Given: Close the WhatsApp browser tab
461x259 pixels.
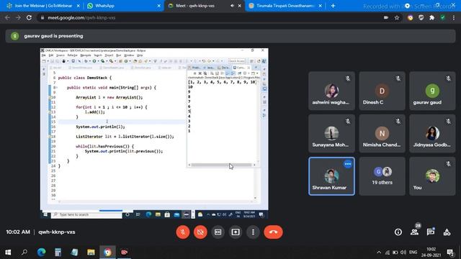Looking at the screenshot, I should click(158, 6).
